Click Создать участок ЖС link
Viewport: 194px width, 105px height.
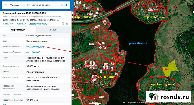39,24
